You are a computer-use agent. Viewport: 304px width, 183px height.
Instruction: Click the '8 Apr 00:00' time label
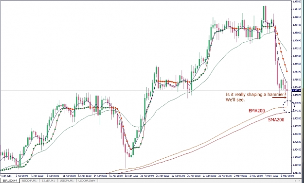click(53, 176)
